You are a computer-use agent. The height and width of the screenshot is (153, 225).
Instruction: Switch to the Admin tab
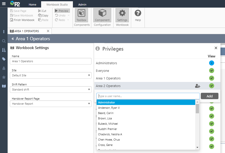coord(82,5)
